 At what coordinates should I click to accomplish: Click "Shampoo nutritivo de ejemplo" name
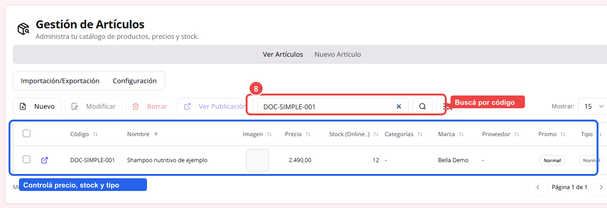(167, 160)
